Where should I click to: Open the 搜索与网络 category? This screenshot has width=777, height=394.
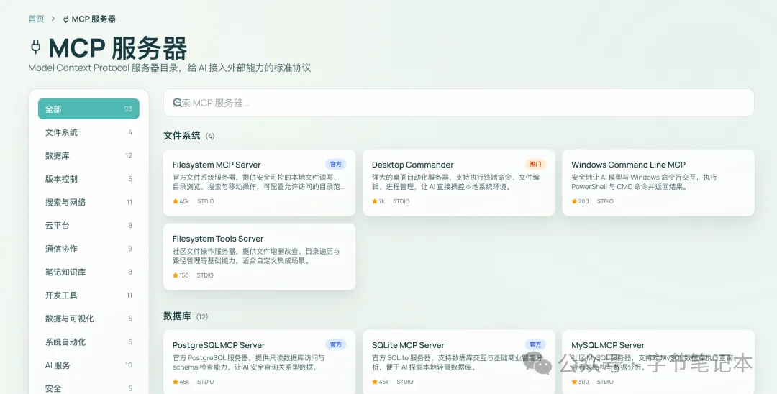[x=88, y=202]
